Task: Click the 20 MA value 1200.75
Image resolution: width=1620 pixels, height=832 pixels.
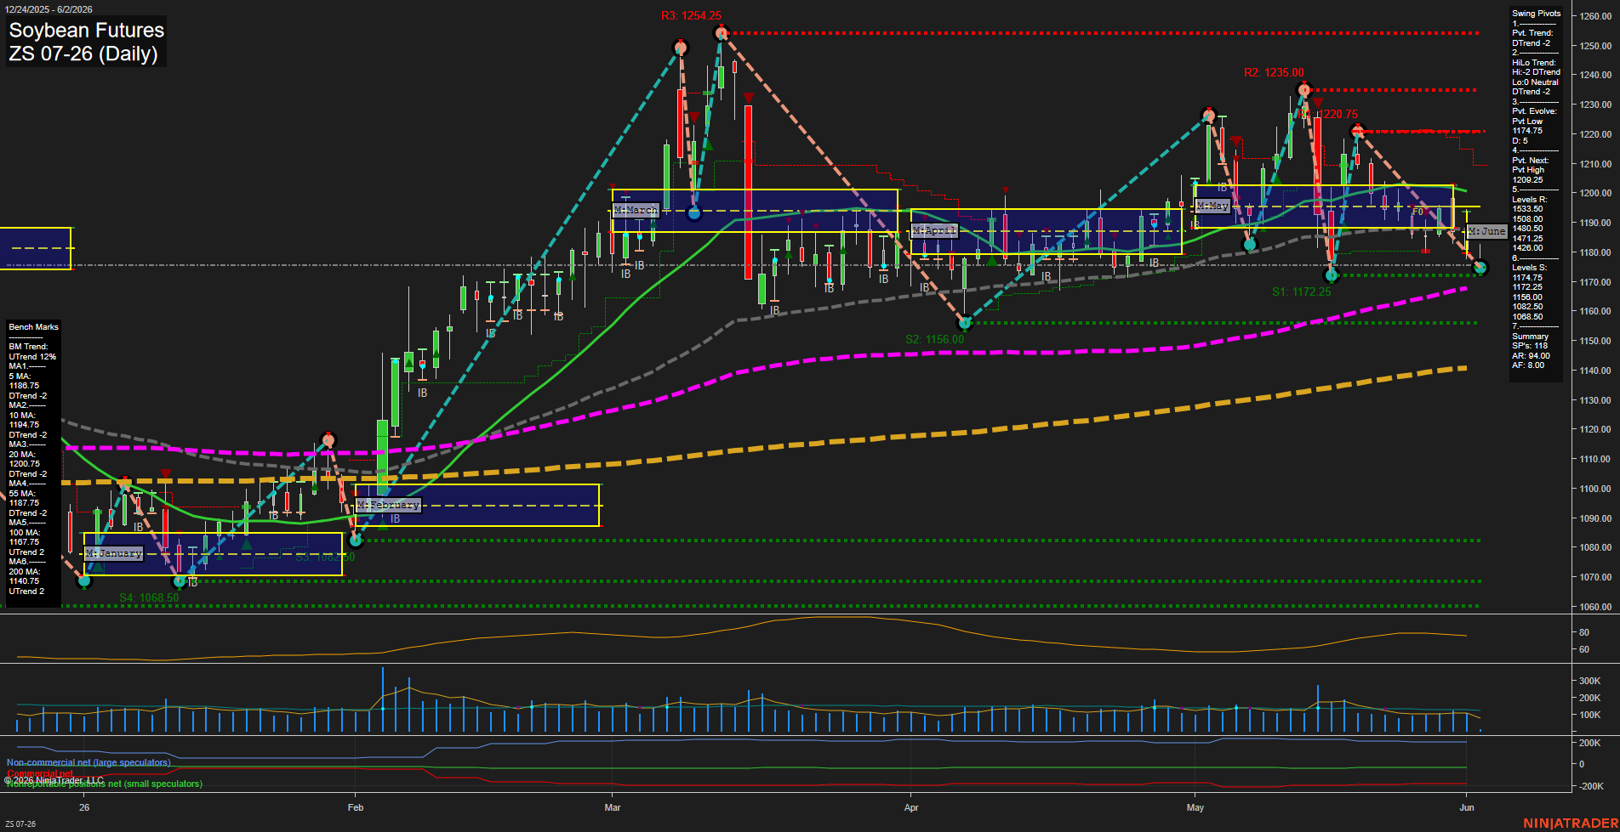Action: pyautogui.click(x=24, y=464)
